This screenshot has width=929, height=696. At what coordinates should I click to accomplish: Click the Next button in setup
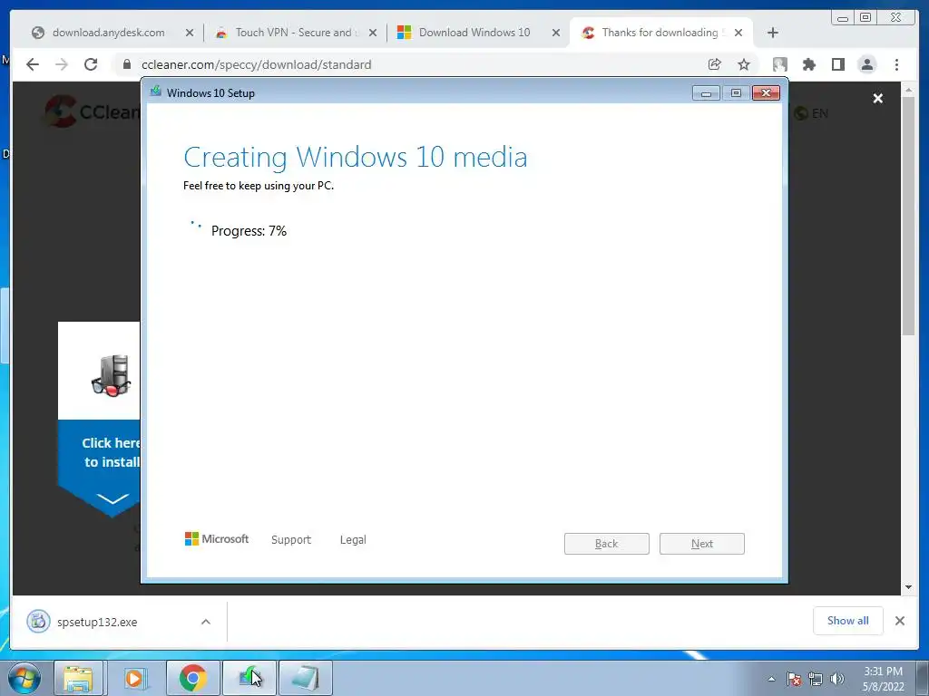coord(702,544)
